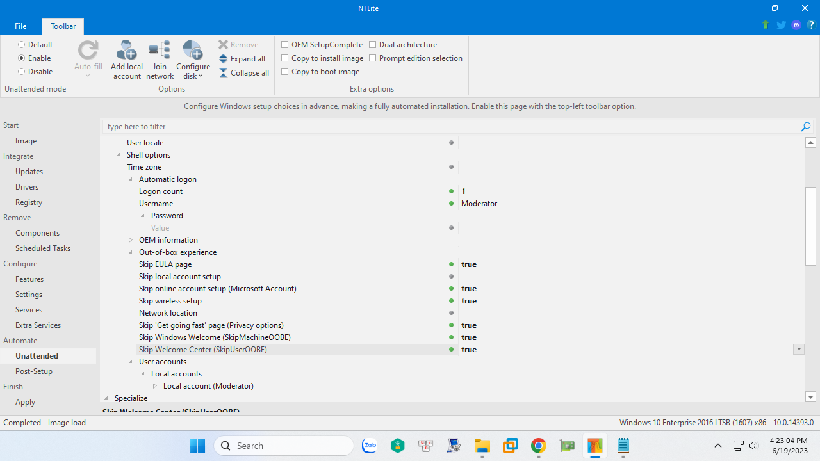Expand Local account (Moderator) node
The height and width of the screenshot is (461, 820).
pos(155,386)
